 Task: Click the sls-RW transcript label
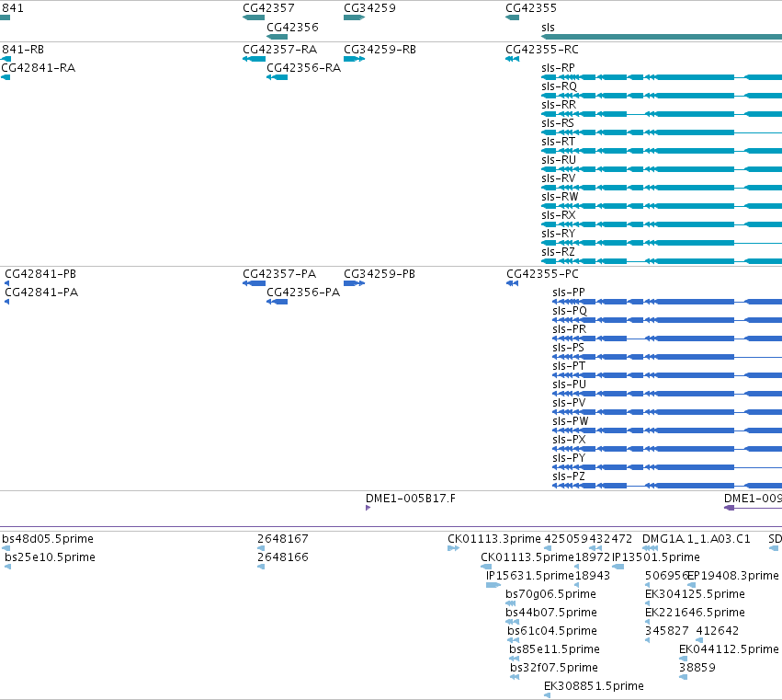point(560,197)
